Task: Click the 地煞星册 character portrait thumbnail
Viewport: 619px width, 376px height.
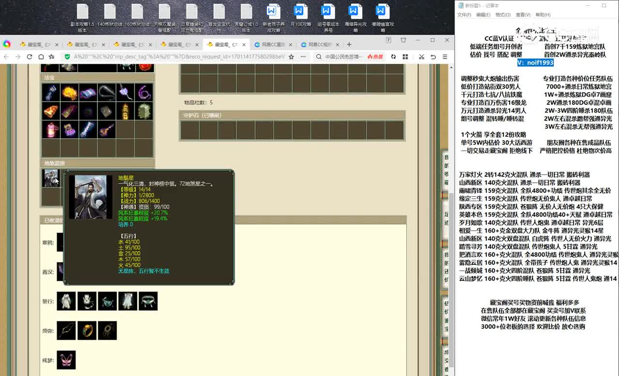Action: (x=51, y=178)
